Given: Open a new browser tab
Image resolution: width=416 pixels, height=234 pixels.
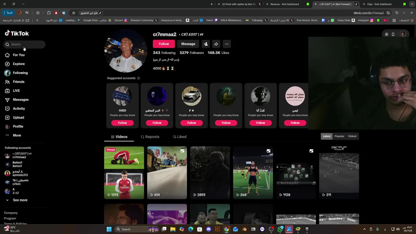Looking at the screenshot, I should pyautogui.click(x=212, y=4).
